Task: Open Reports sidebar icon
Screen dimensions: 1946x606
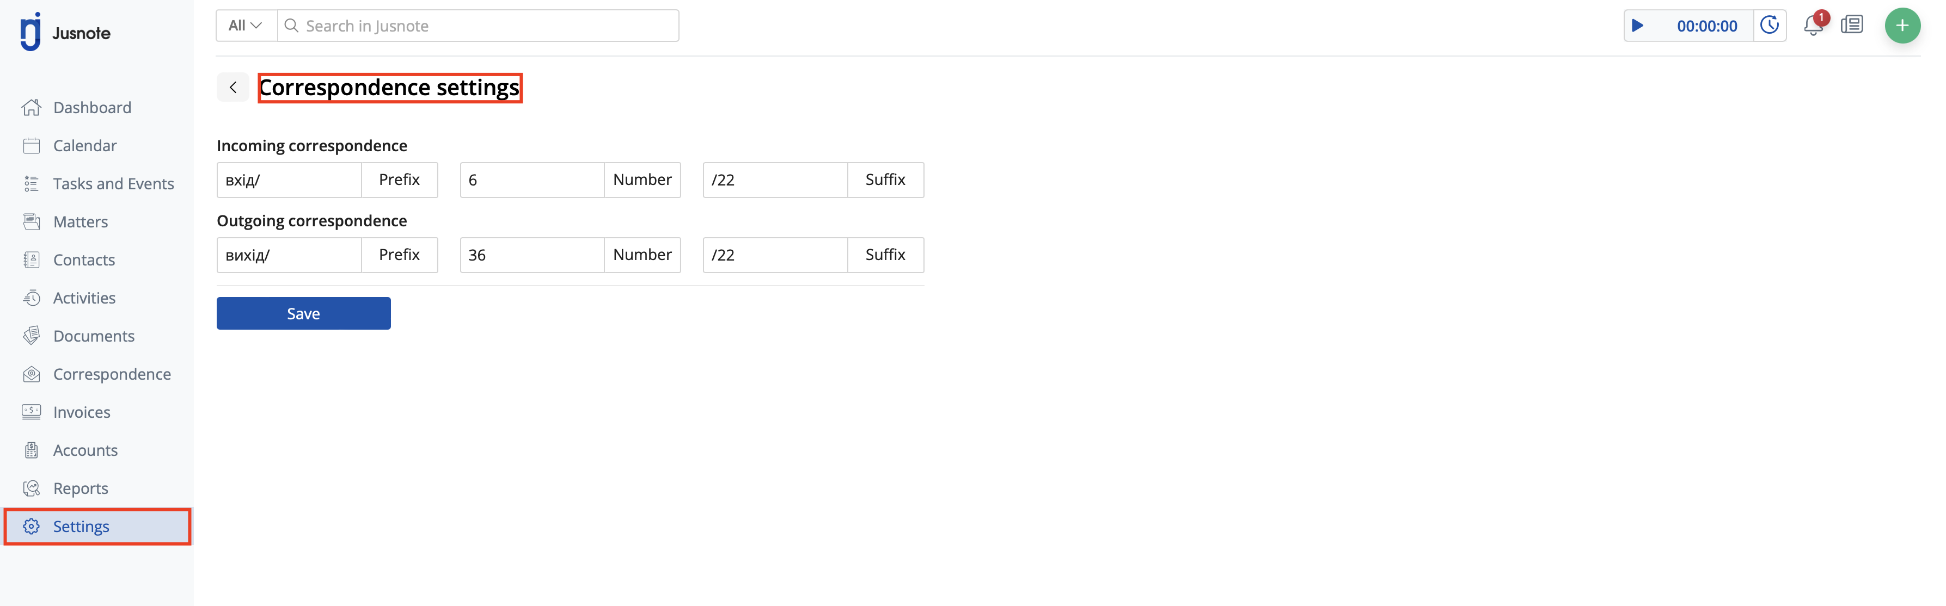Action: (32, 488)
